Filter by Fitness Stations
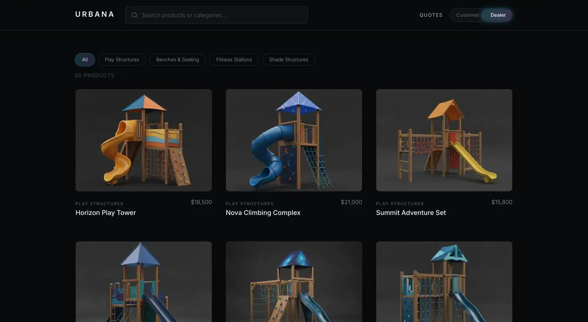The width and height of the screenshot is (588, 322). click(x=234, y=60)
